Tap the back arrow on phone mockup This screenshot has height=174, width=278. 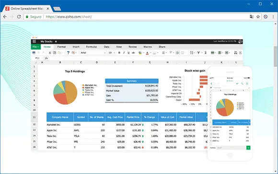click(211, 84)
